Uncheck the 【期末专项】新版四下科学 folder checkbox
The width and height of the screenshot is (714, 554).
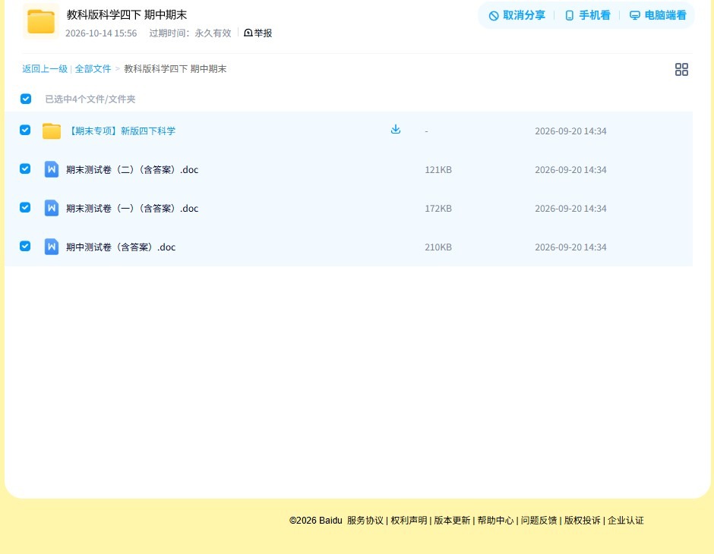click(x=25, y=130)
